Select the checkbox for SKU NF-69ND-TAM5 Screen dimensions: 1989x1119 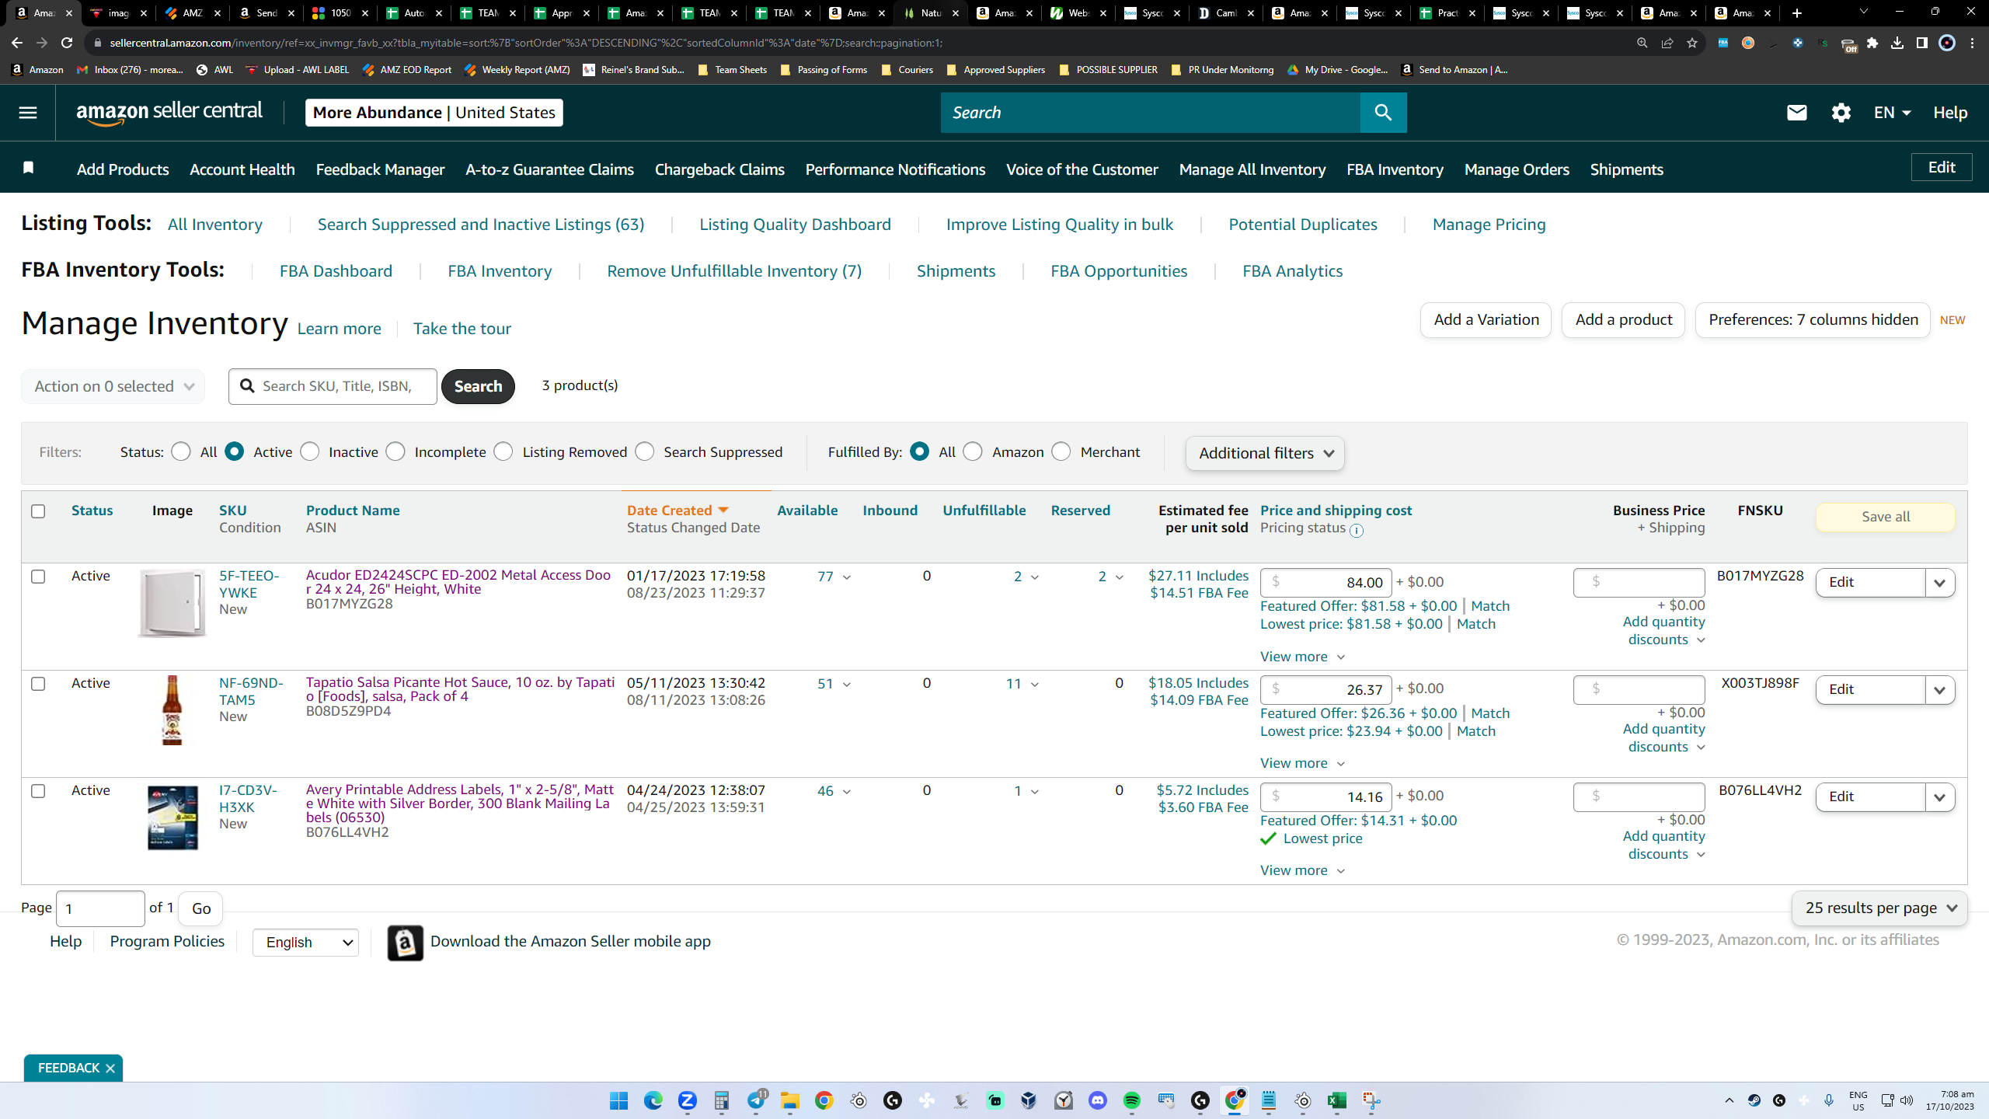coord(38,684)
